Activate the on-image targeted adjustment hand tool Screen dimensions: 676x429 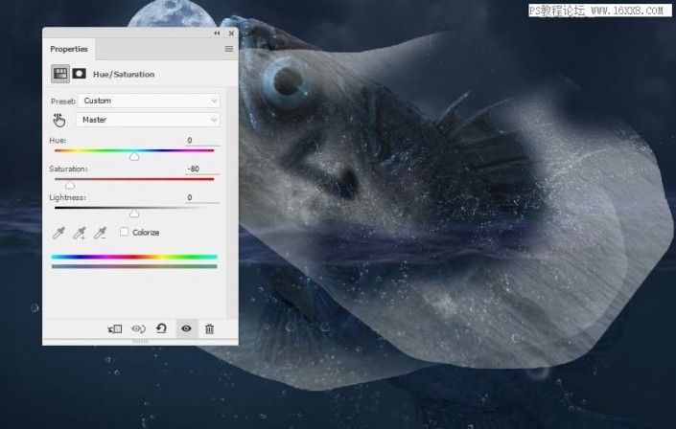coord(59,120)
